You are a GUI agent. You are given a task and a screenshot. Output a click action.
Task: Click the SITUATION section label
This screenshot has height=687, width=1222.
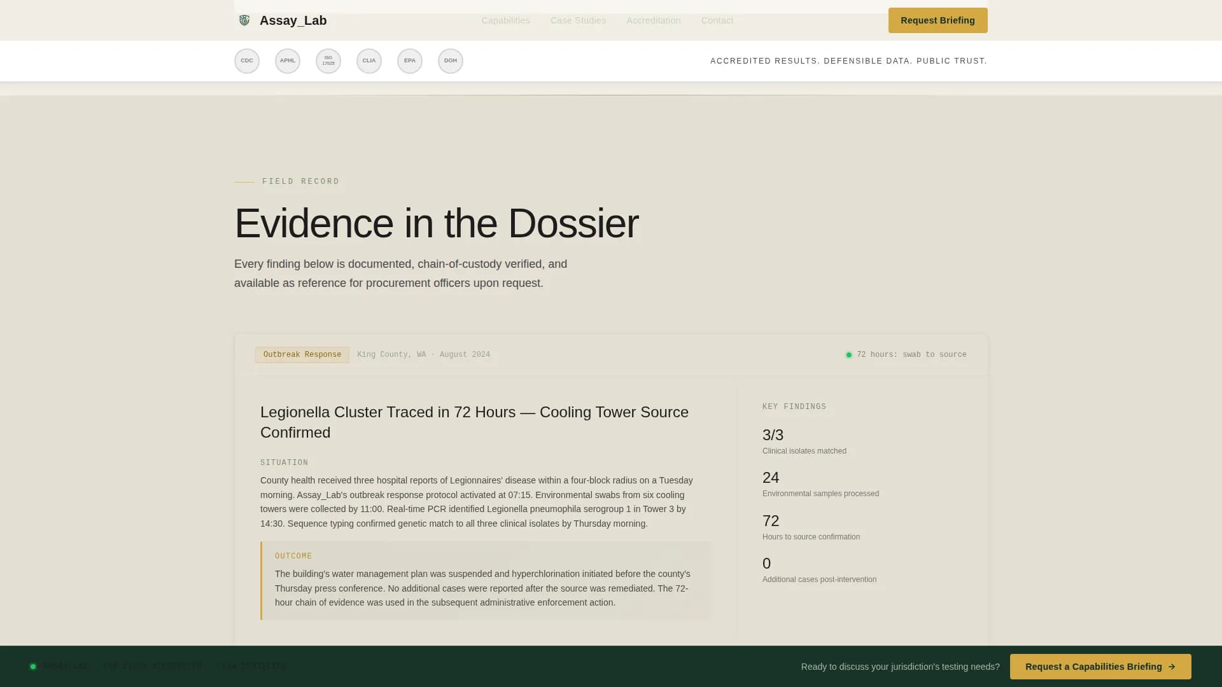(x=284, y=463)
